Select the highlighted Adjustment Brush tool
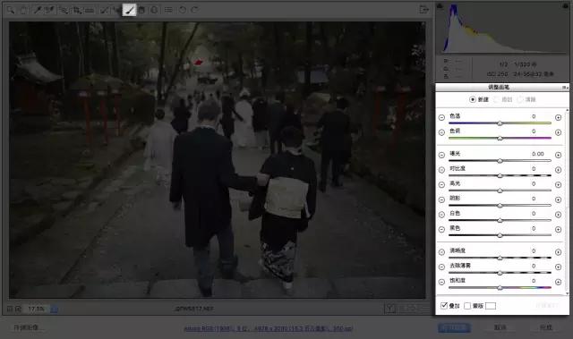This screenshot has height=339, width=573. click(129, 10)
